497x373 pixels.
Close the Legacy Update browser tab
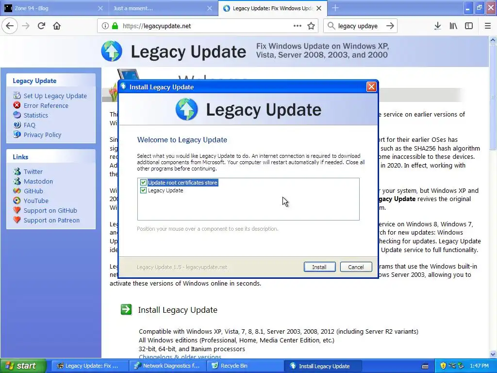(319, 8)
